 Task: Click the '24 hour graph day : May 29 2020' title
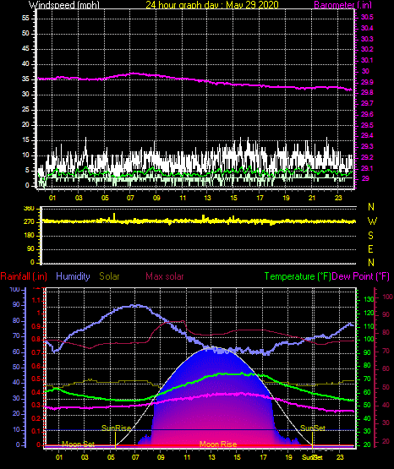[212, 5]
